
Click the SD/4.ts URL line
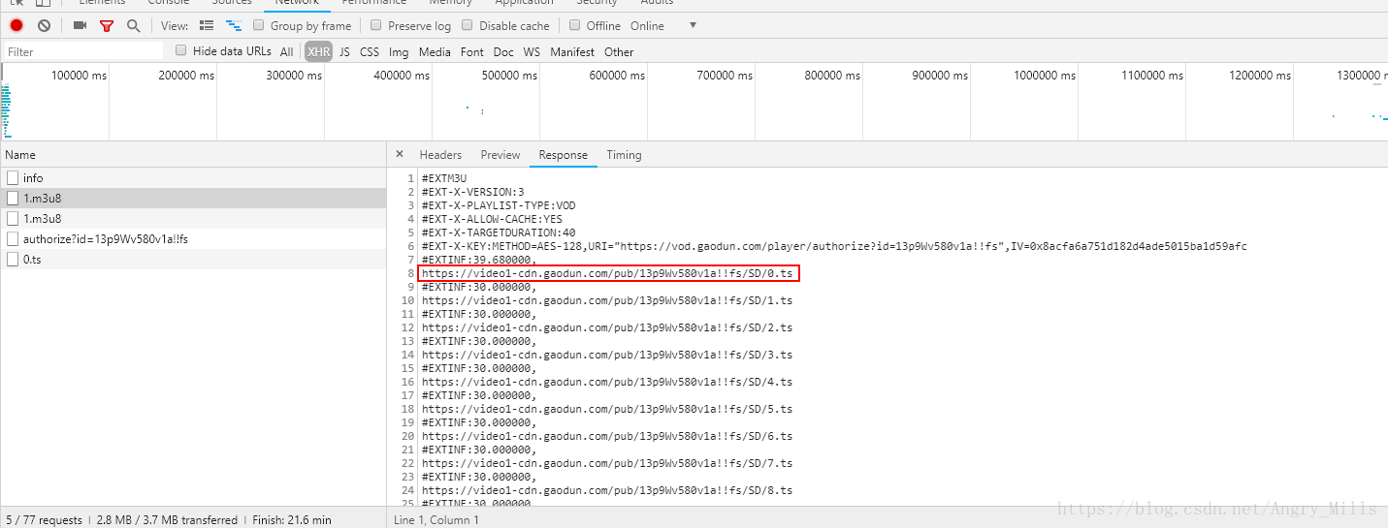tap(607, 383)
